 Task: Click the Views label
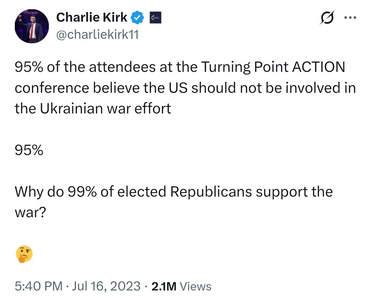(196, 286)
